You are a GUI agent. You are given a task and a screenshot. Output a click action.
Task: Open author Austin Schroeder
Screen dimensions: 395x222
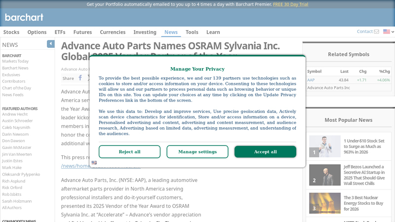click(17, 121)
